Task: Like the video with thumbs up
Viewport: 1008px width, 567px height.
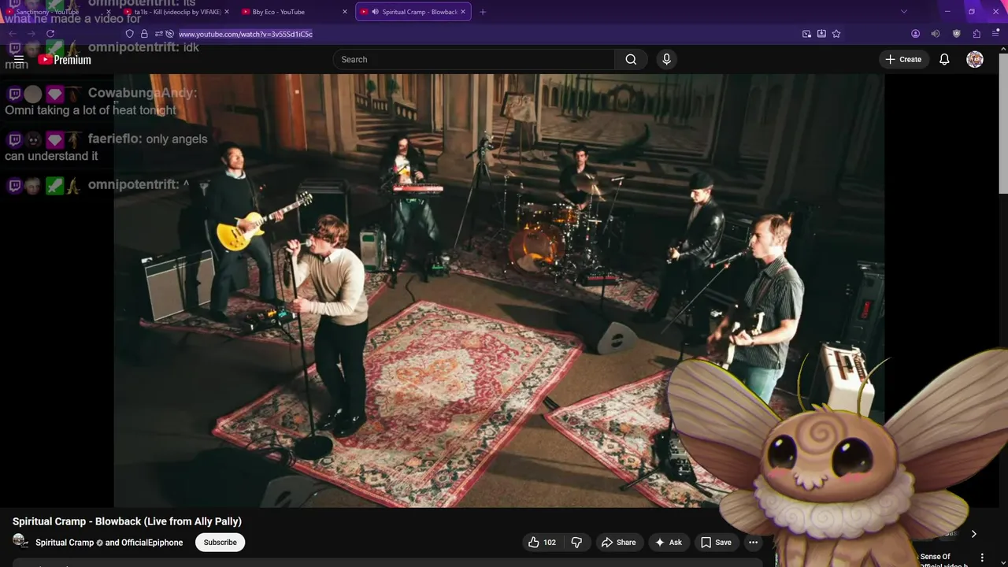Action: pos(542,543)
